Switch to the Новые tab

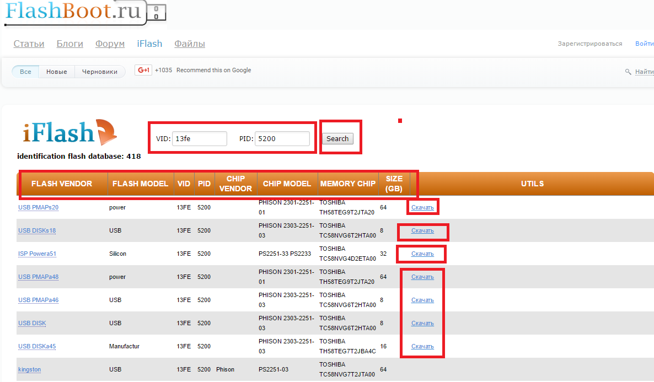pyautogui.click(x=57, y=72)
